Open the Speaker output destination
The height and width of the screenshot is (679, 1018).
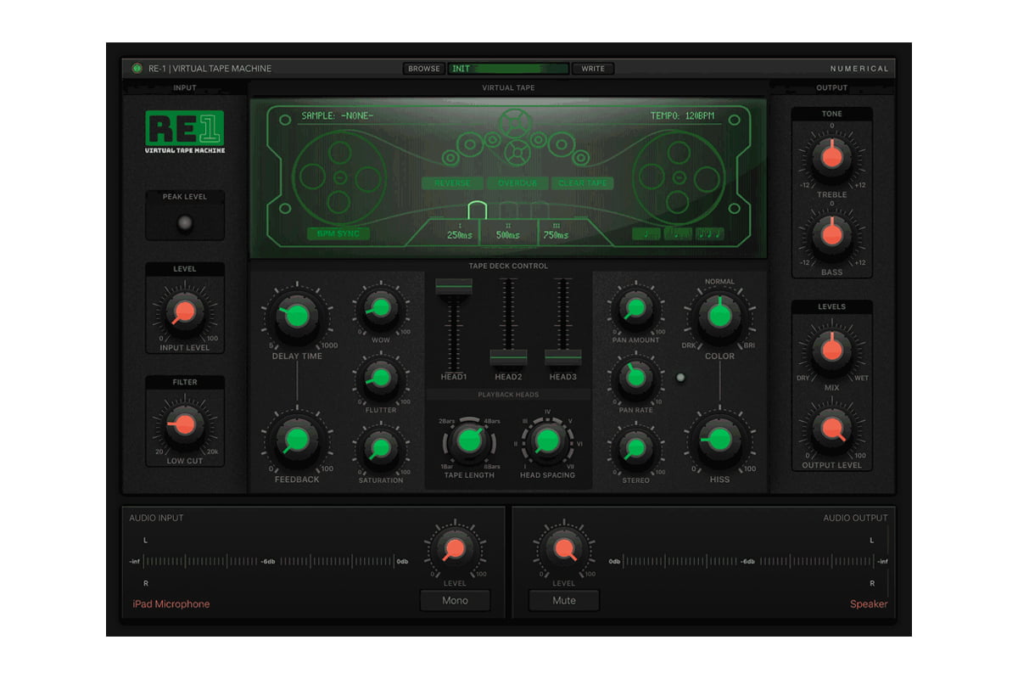coord(869,604)
